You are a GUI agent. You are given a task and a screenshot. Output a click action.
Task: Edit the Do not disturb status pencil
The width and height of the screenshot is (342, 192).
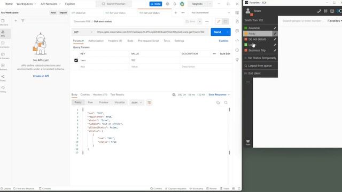pos(275,39)
